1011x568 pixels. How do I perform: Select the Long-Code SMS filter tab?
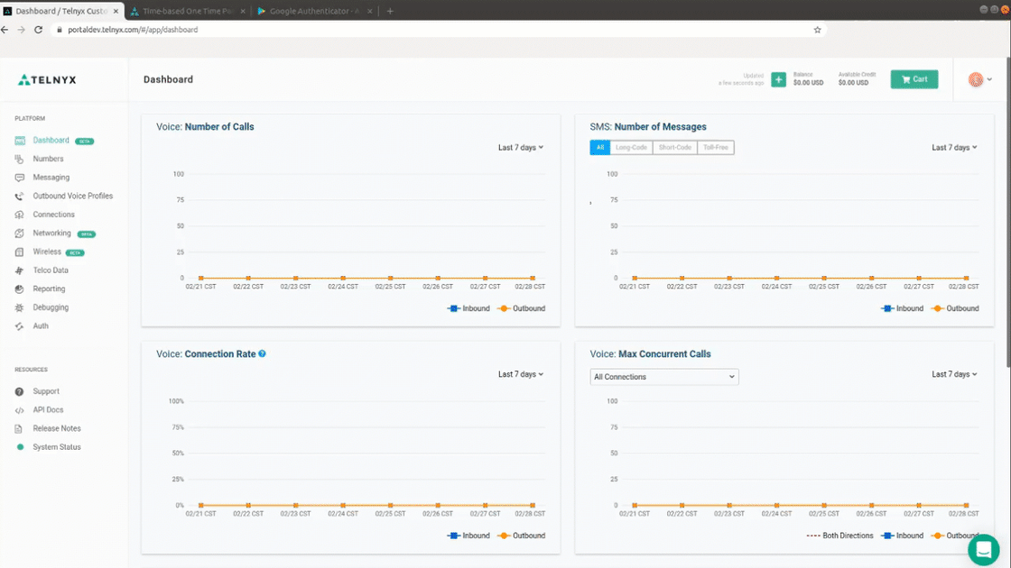tap(631, 148)
